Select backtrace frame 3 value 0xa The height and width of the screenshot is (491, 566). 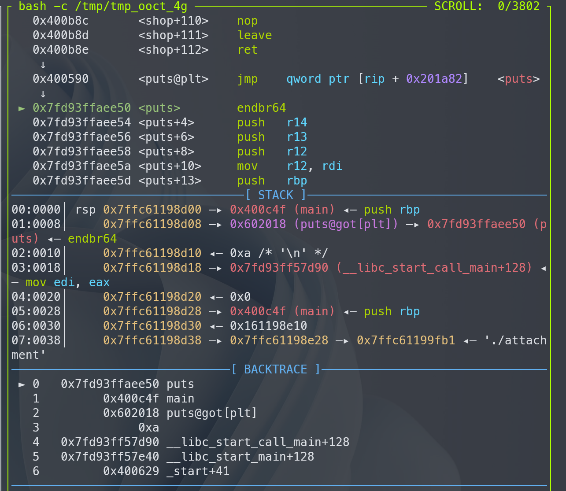point(149,428)
